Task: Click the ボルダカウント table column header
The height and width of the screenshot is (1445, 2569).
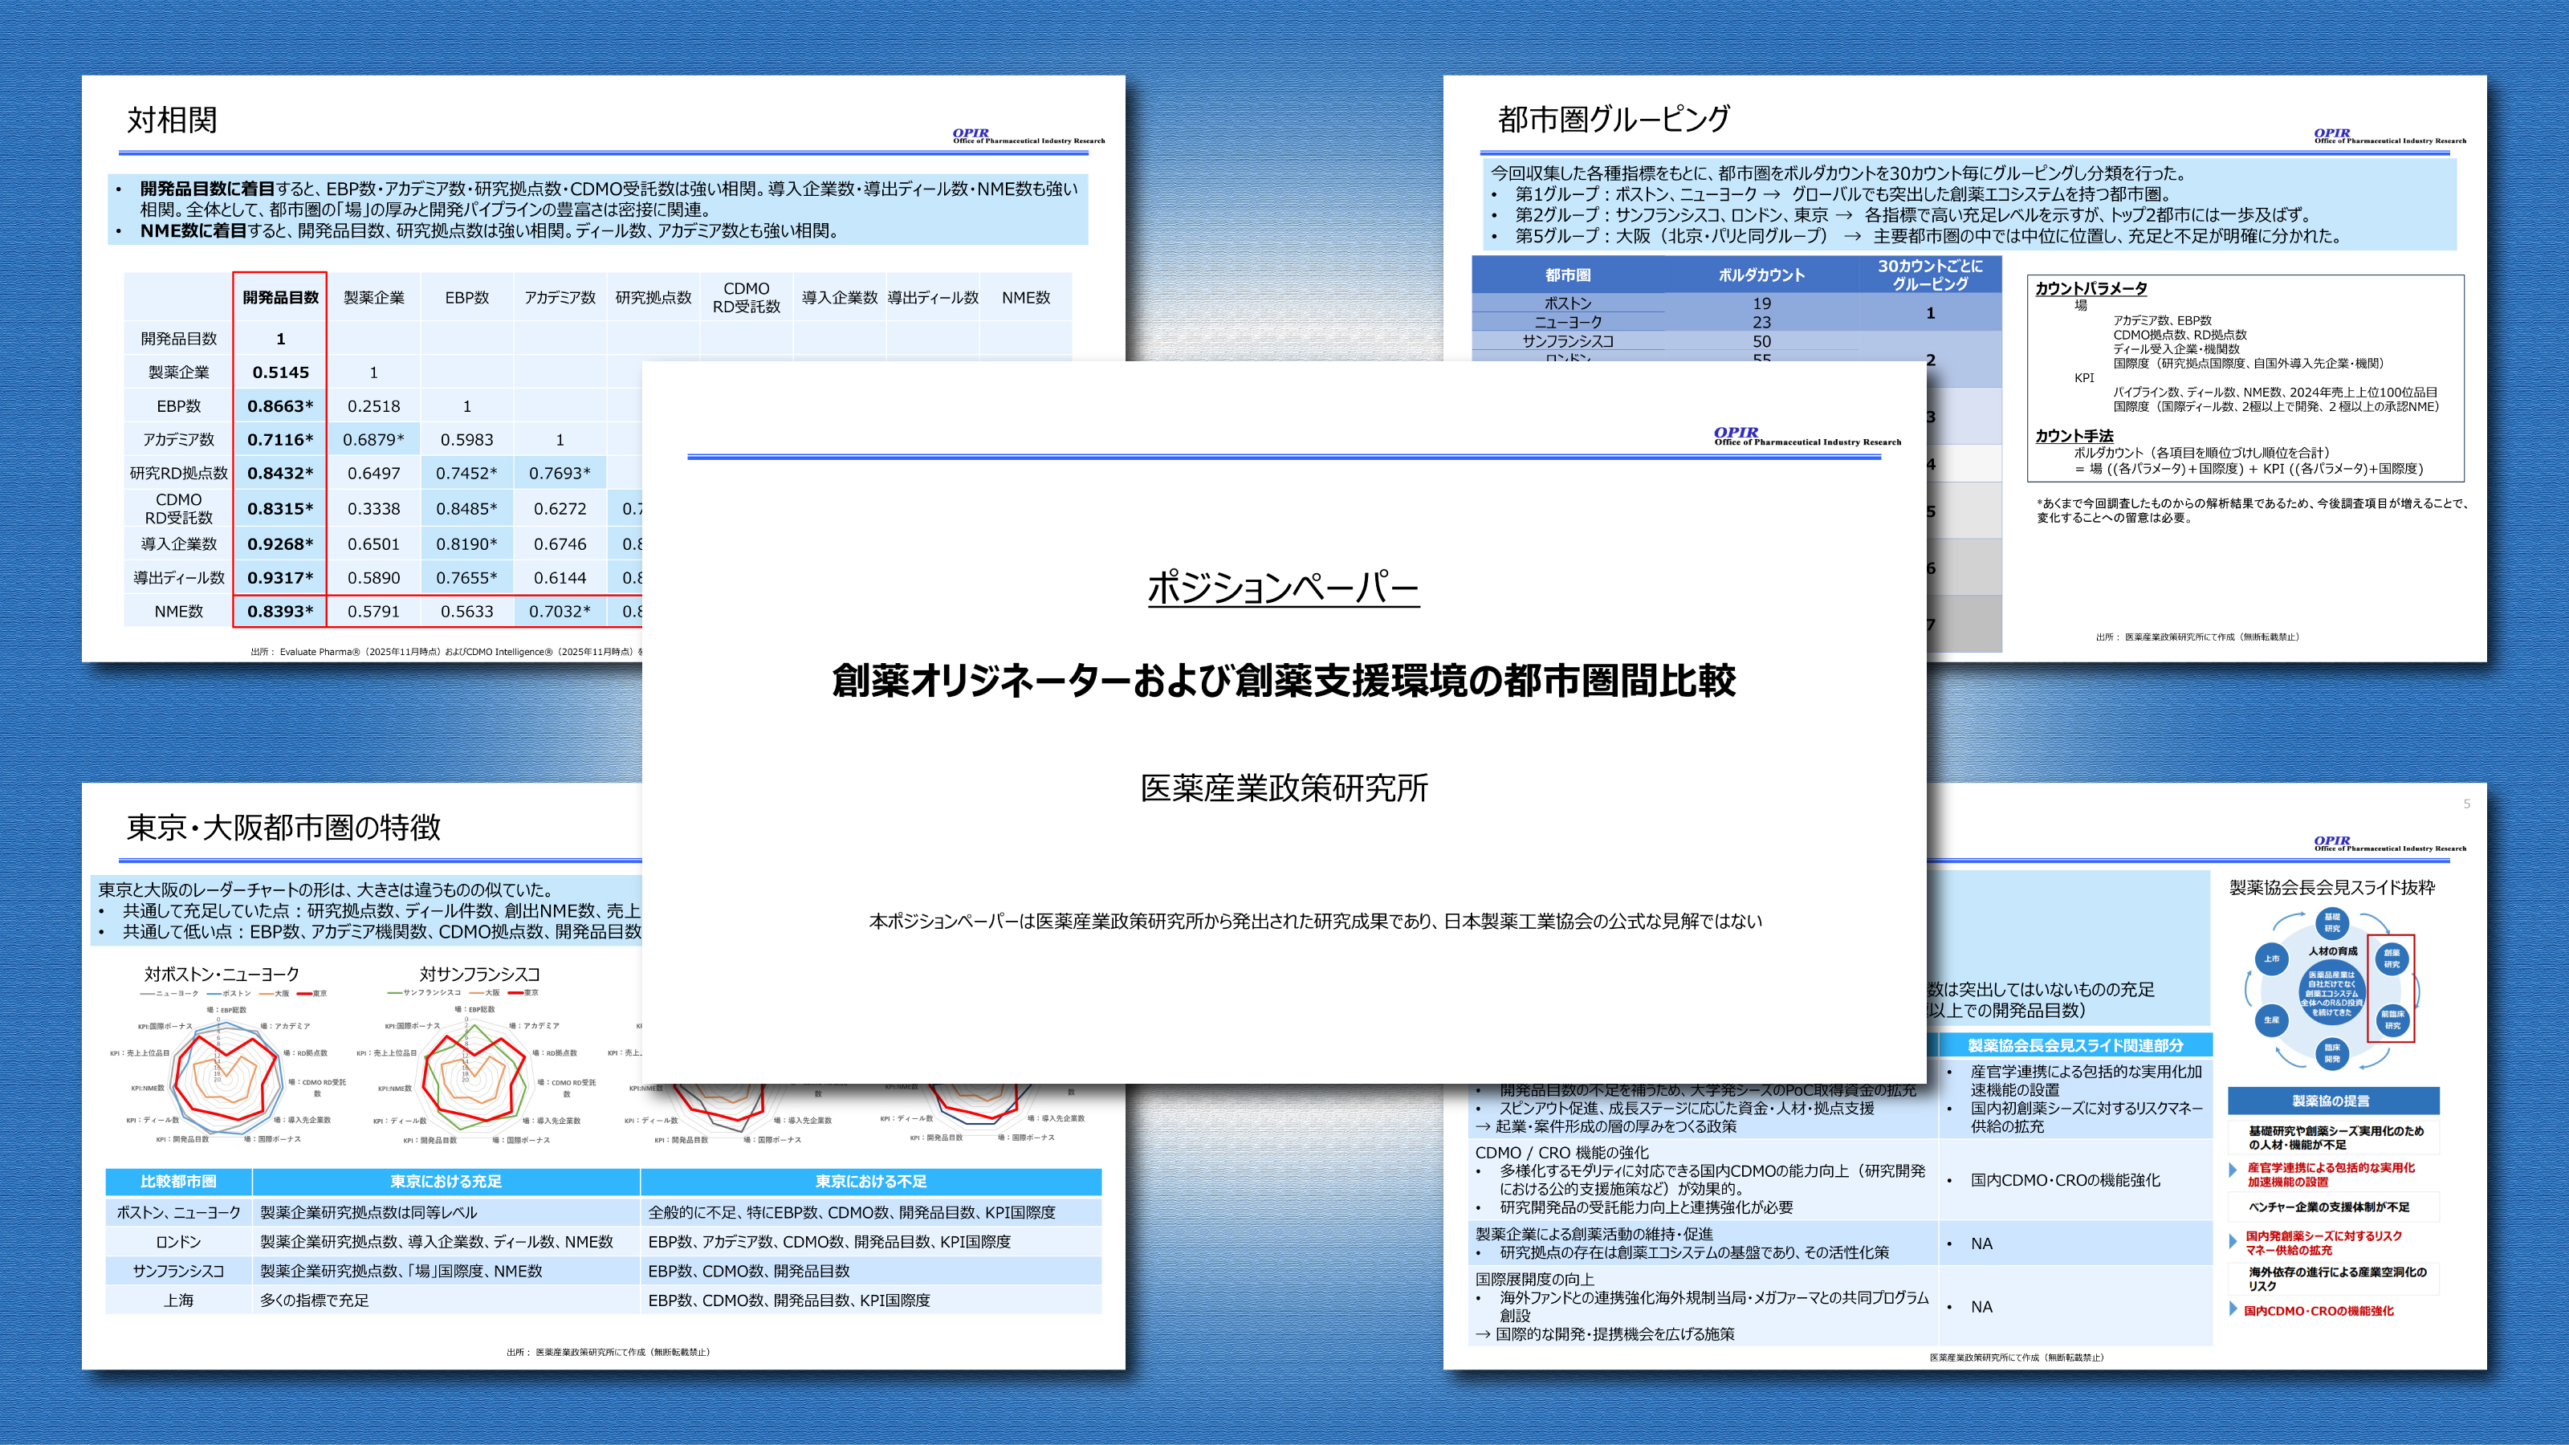Action: tap(1761, 275)
